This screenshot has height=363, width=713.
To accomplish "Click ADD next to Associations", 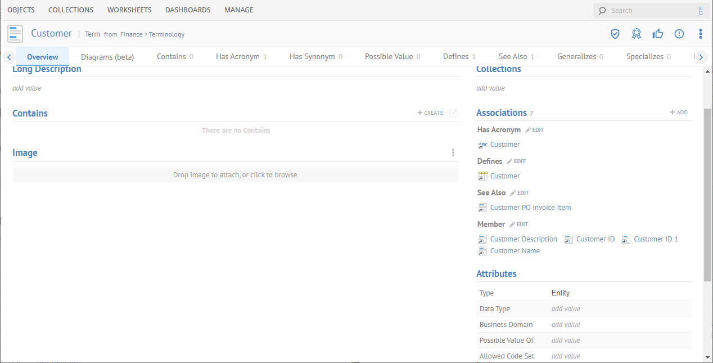I will click(678, 112).
